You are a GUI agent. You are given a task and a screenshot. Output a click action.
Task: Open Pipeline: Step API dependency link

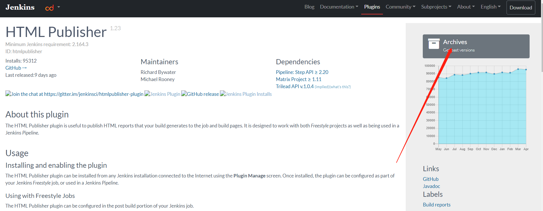(302, 72)
